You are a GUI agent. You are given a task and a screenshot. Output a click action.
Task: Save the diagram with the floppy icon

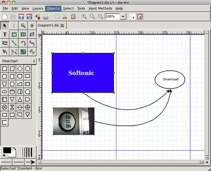[x=21, y=16]
